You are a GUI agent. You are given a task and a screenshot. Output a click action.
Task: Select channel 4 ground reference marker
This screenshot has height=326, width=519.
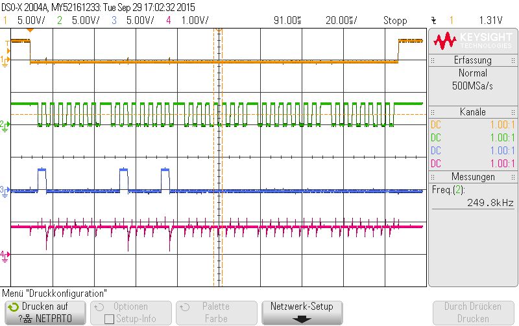(5, 255)
